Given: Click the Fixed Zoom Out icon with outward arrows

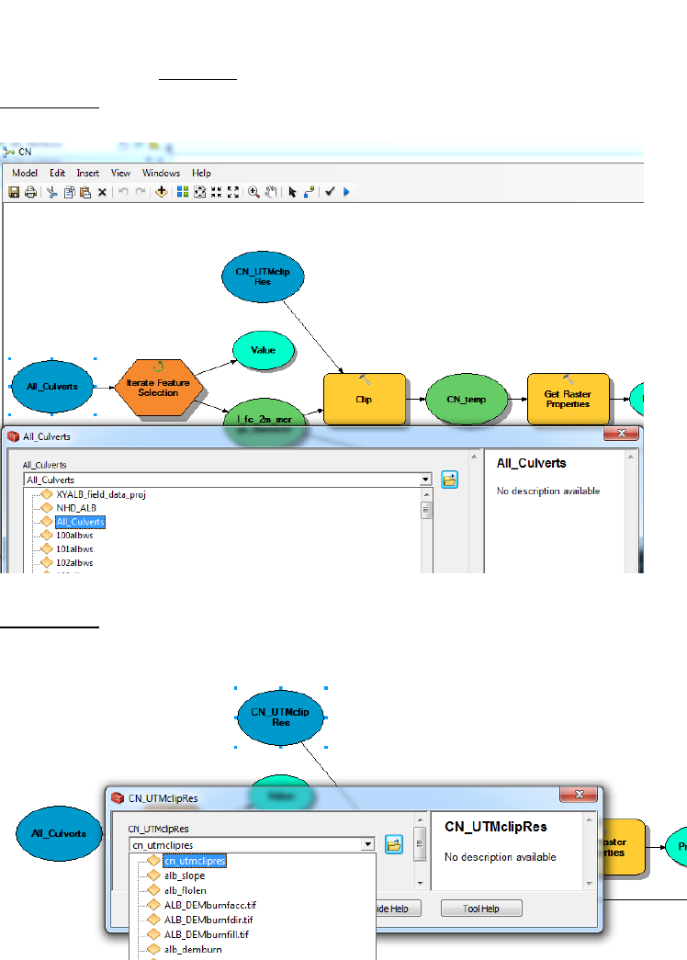Looking at the screenshot, I should pyautogui.click(x=233, y=192).
